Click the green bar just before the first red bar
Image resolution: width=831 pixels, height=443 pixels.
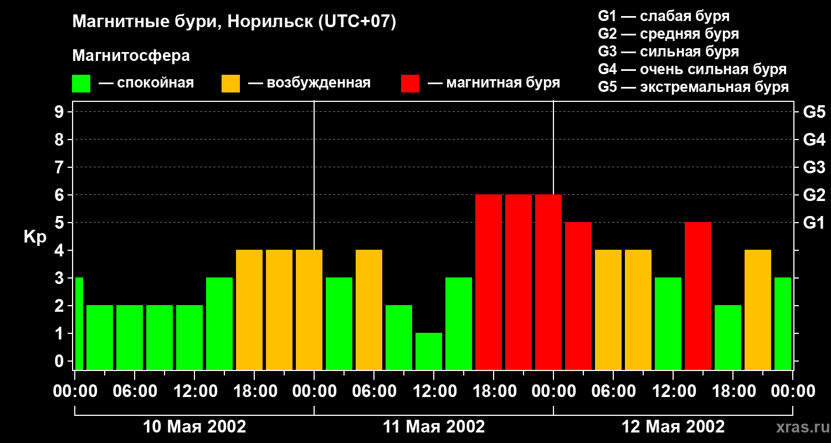(459, 323)
